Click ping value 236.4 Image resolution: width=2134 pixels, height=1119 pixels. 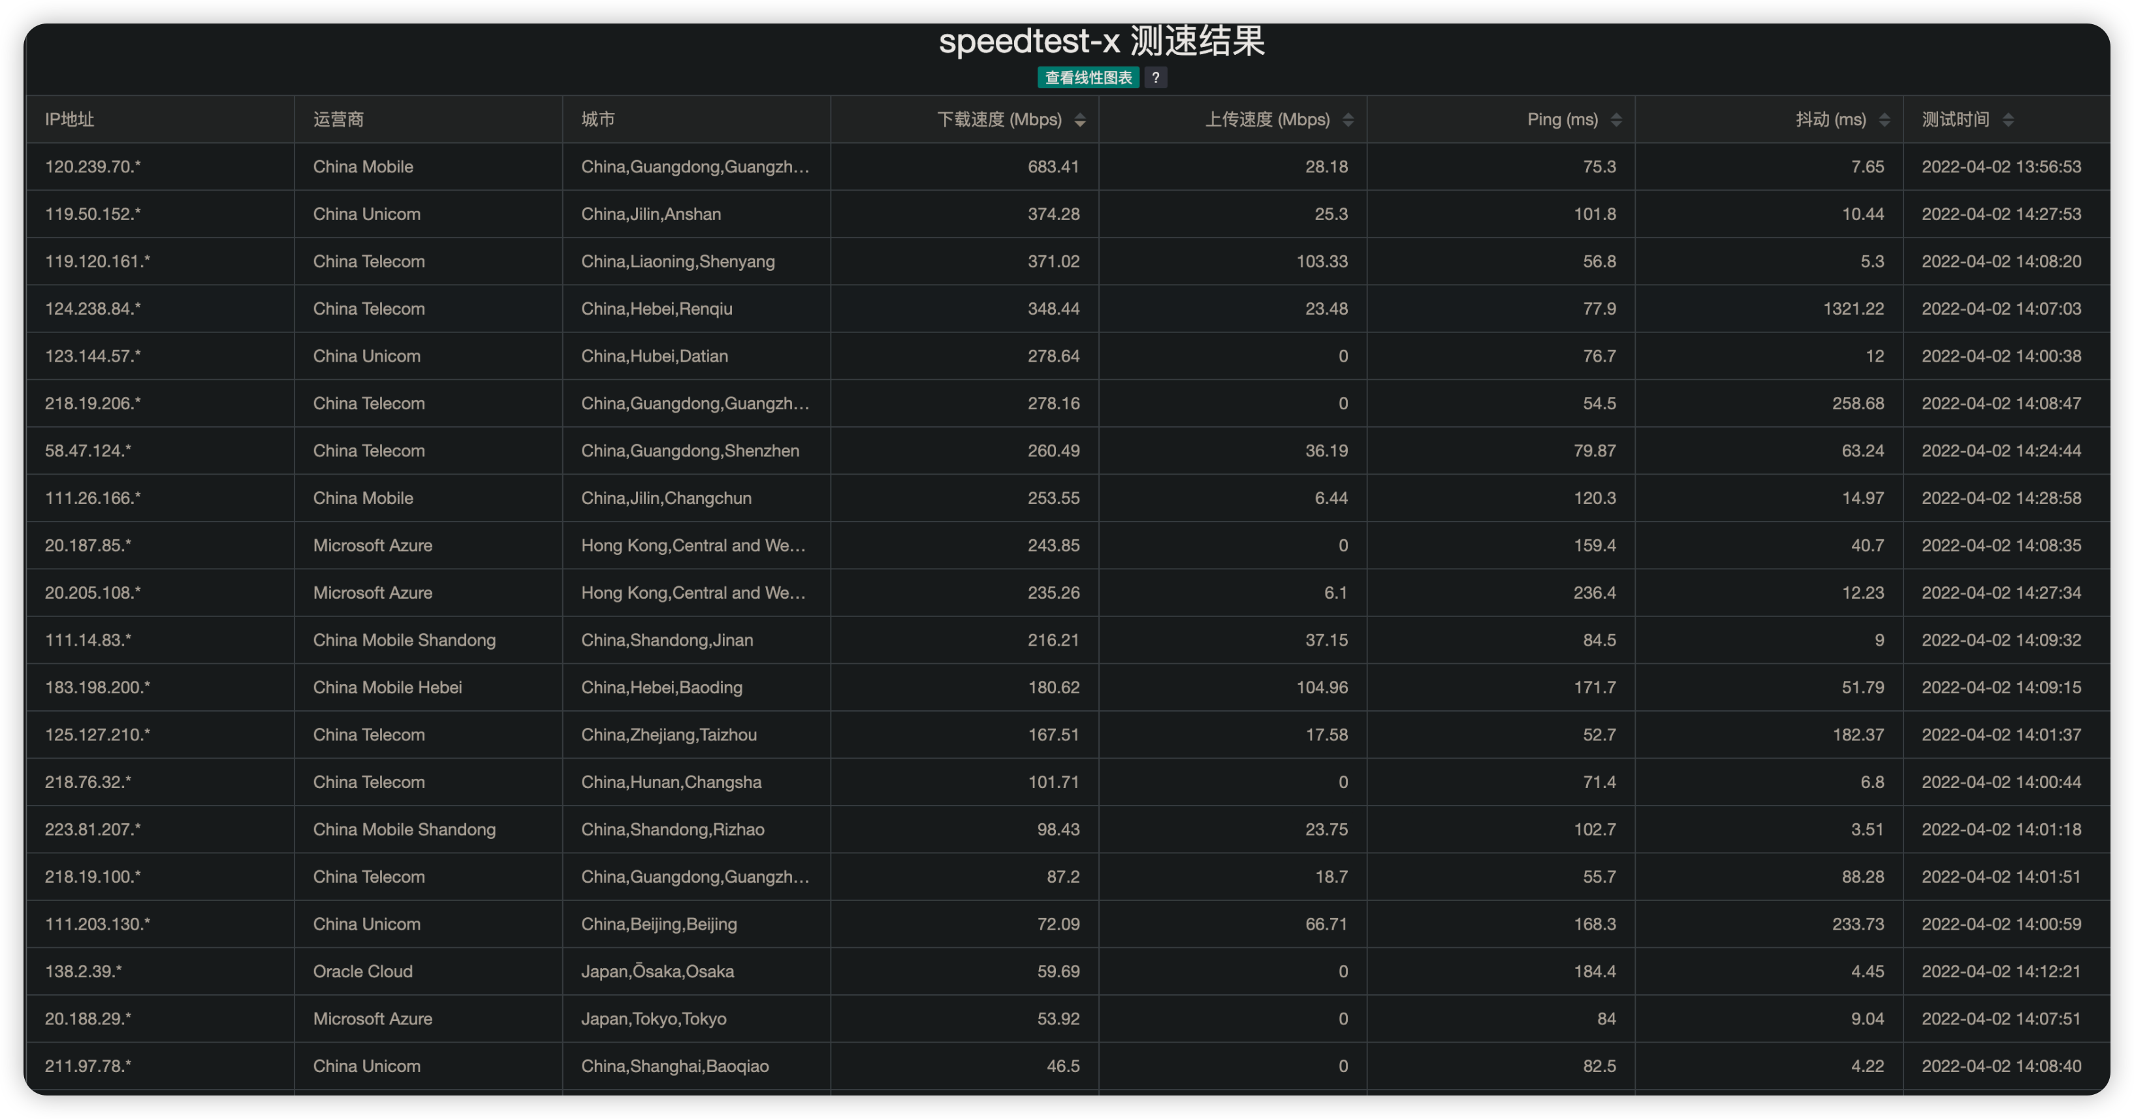tap(1595, 592)
